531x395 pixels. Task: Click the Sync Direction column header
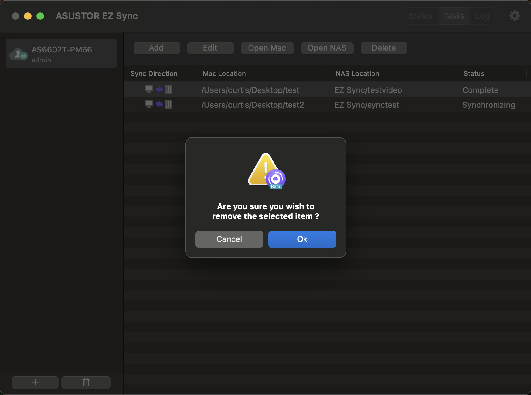[x=154, y=73]
